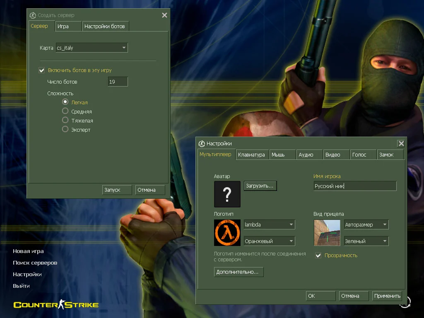Image resolution: width=424 pixels, height=318 pixels.
Task: Switch to the Игра tab
Action: tap(68, 26)
